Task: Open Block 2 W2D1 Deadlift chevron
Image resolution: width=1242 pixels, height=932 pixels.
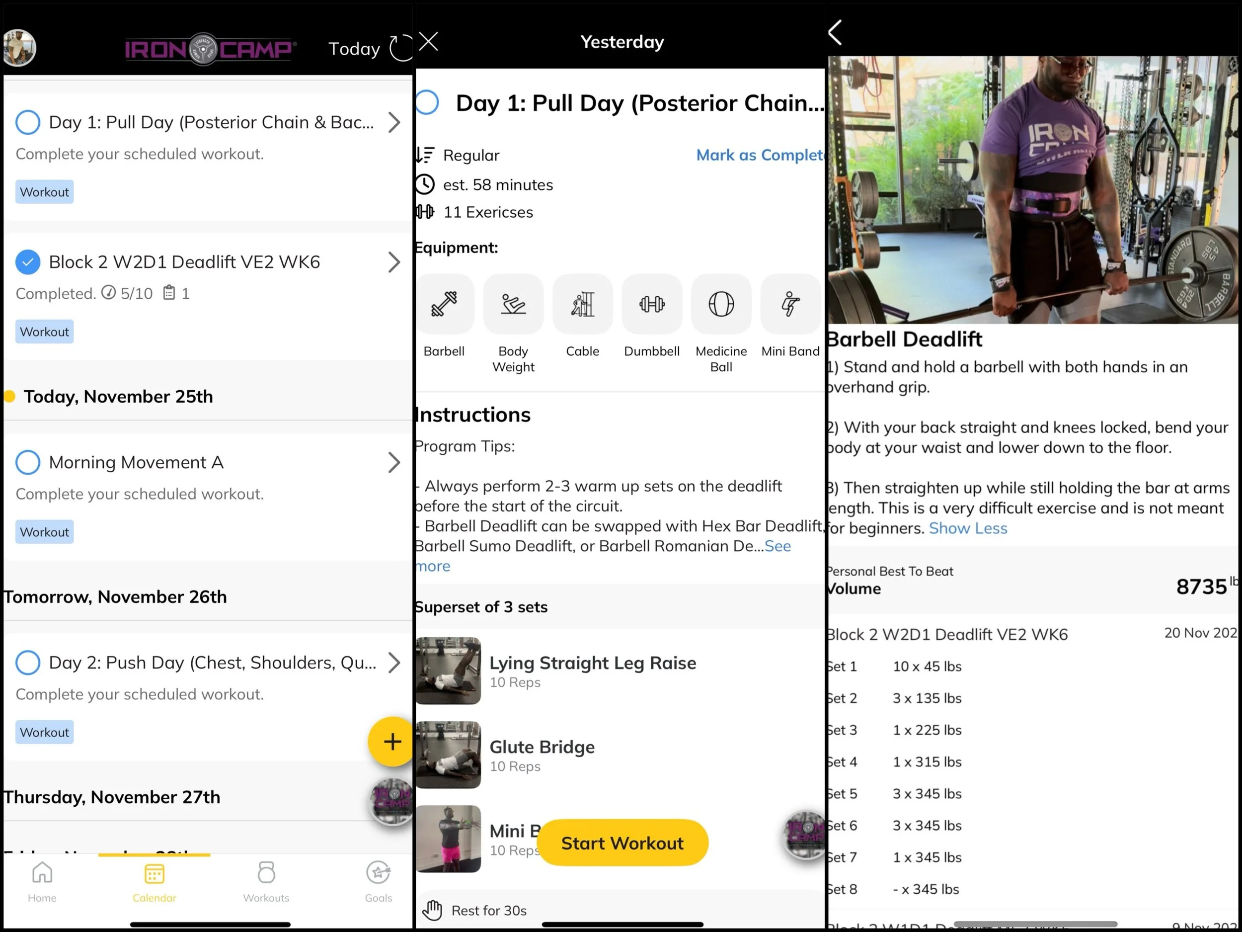Action: point(394,262)
